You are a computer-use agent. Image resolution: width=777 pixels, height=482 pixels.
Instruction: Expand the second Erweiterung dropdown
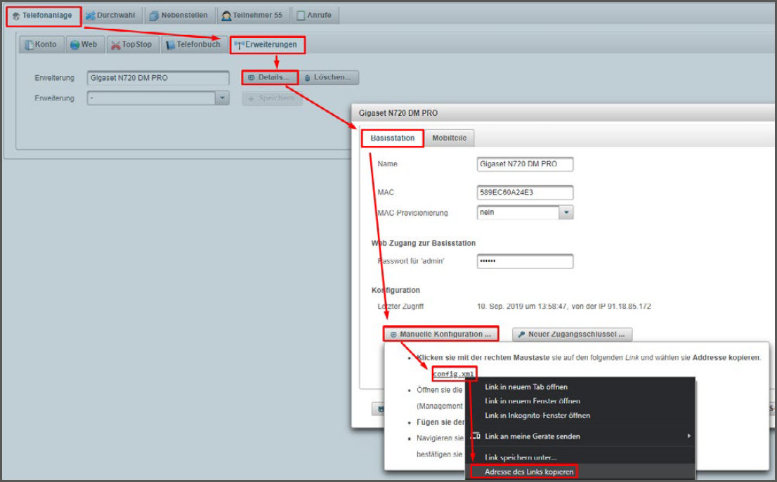point(222,98)
